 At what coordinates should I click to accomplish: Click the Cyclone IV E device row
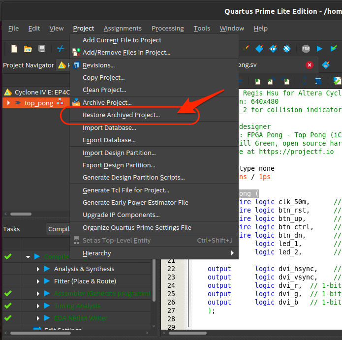(x=36, y=92)
